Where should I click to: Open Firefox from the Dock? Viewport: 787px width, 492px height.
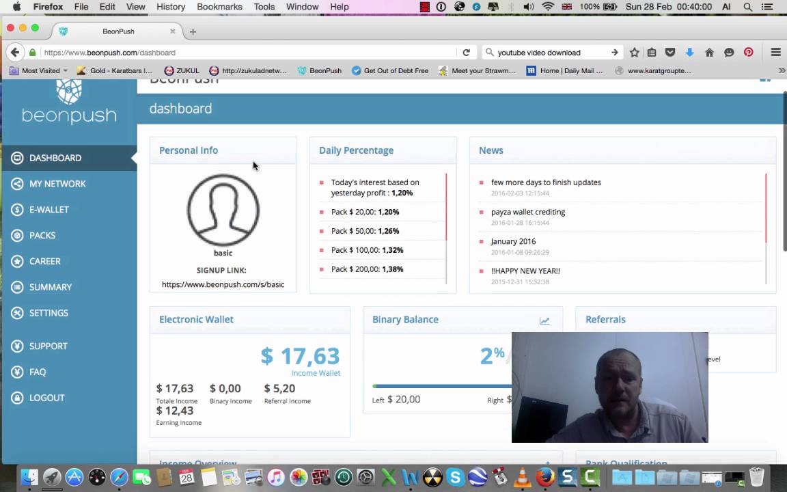click(x=545, y=477)
